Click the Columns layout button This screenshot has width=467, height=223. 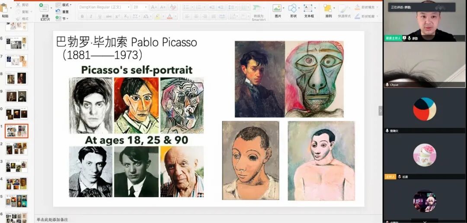click(244, 7)
